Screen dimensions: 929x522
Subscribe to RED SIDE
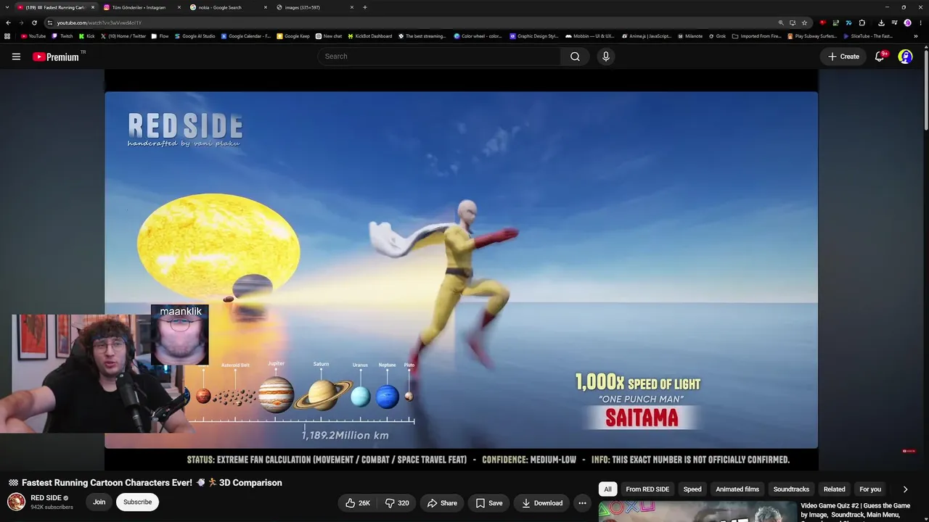point(137,502)
